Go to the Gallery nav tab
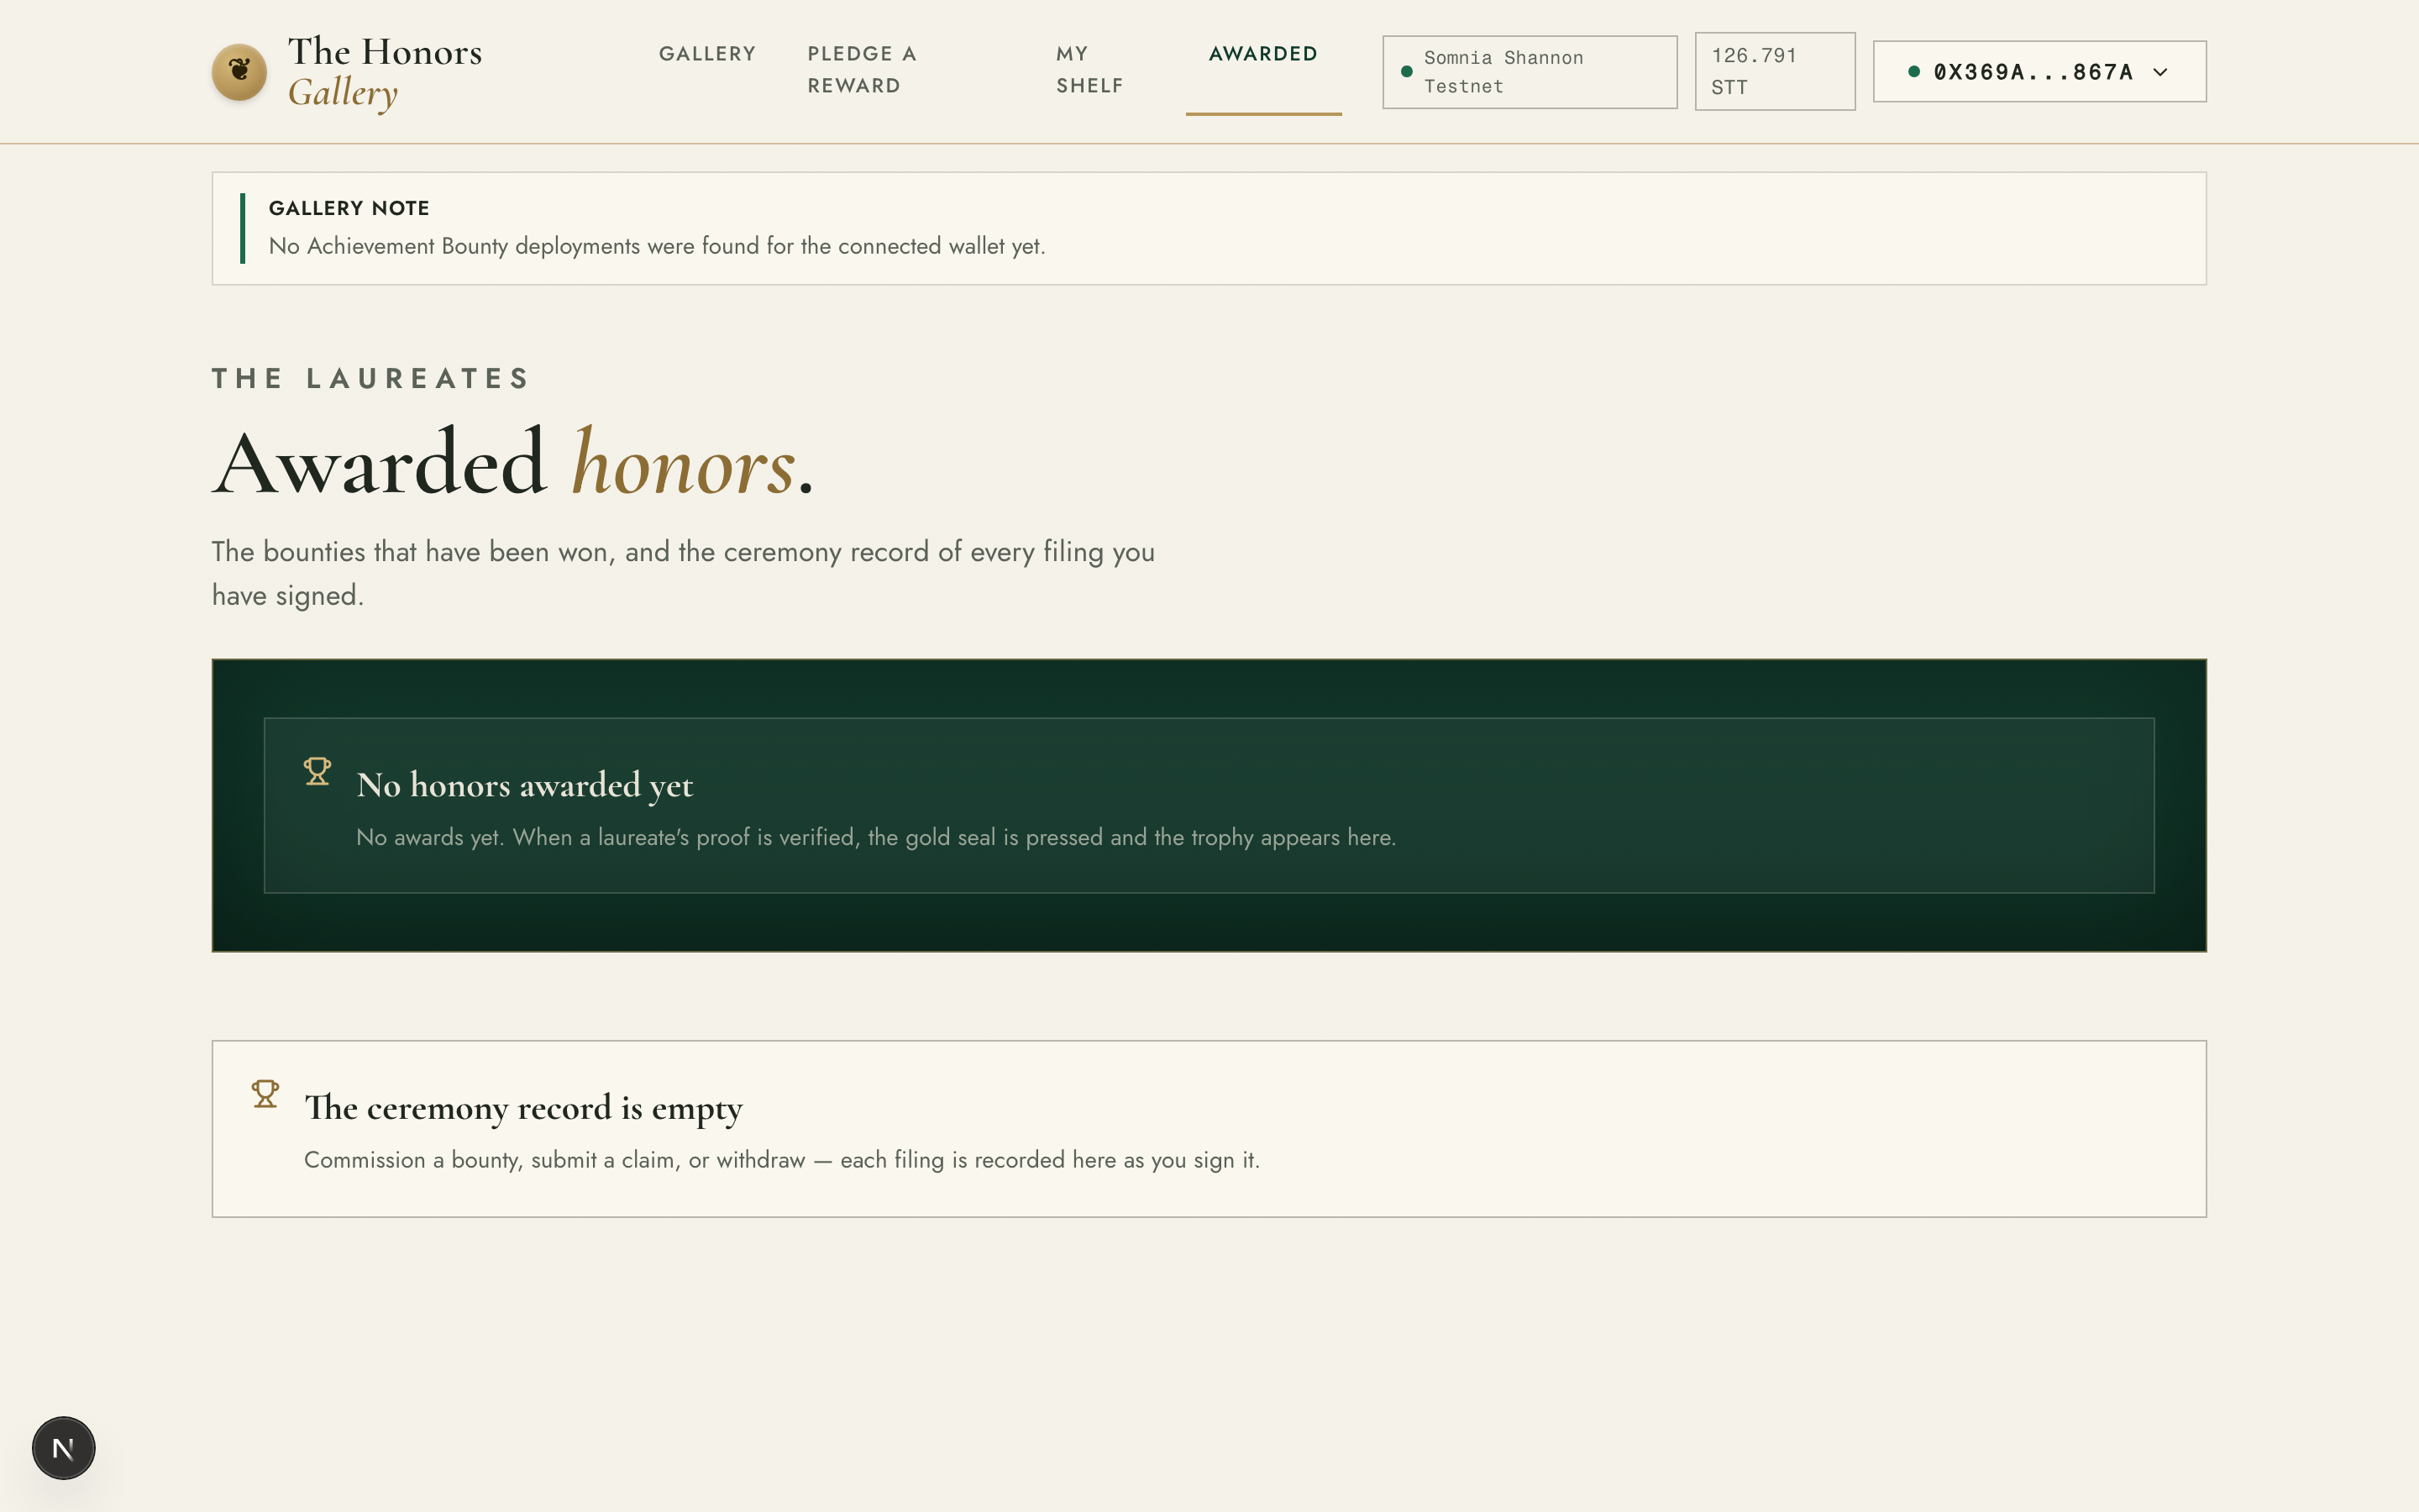The width and height of the screenshot is (2419, 1512). [706, 54]
